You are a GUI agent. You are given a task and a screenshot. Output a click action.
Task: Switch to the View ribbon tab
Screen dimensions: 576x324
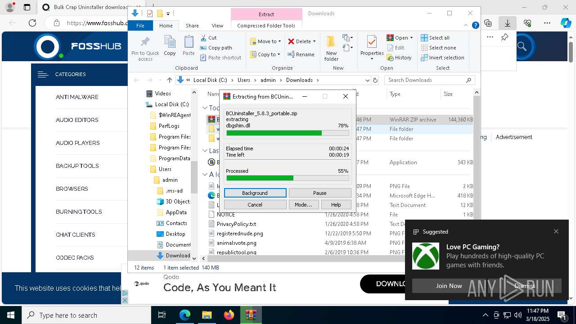click(x=217, y=26)
